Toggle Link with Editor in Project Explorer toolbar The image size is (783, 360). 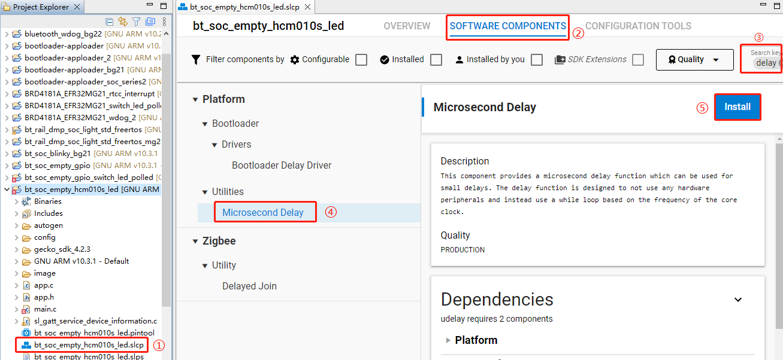123,21
